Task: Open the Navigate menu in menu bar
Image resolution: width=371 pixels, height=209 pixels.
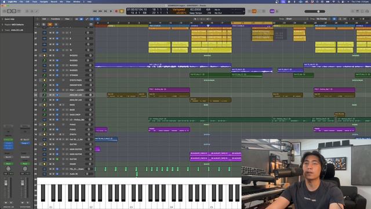Action: pos(44,2)
